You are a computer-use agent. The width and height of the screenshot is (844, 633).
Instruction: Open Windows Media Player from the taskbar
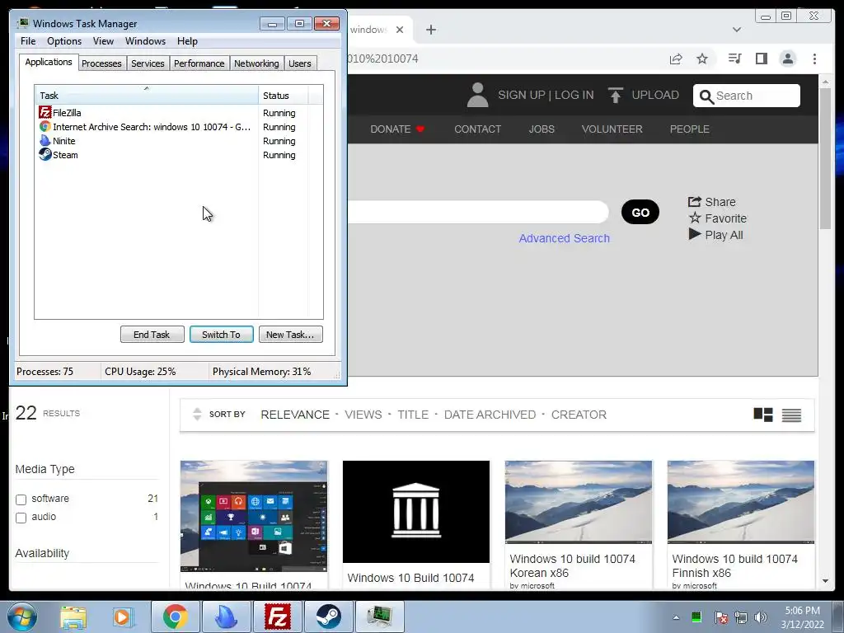122,617
